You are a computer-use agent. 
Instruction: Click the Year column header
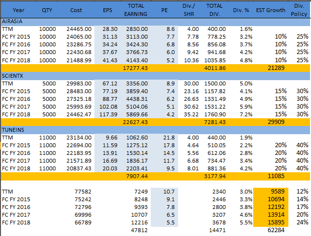click(18, 10)
